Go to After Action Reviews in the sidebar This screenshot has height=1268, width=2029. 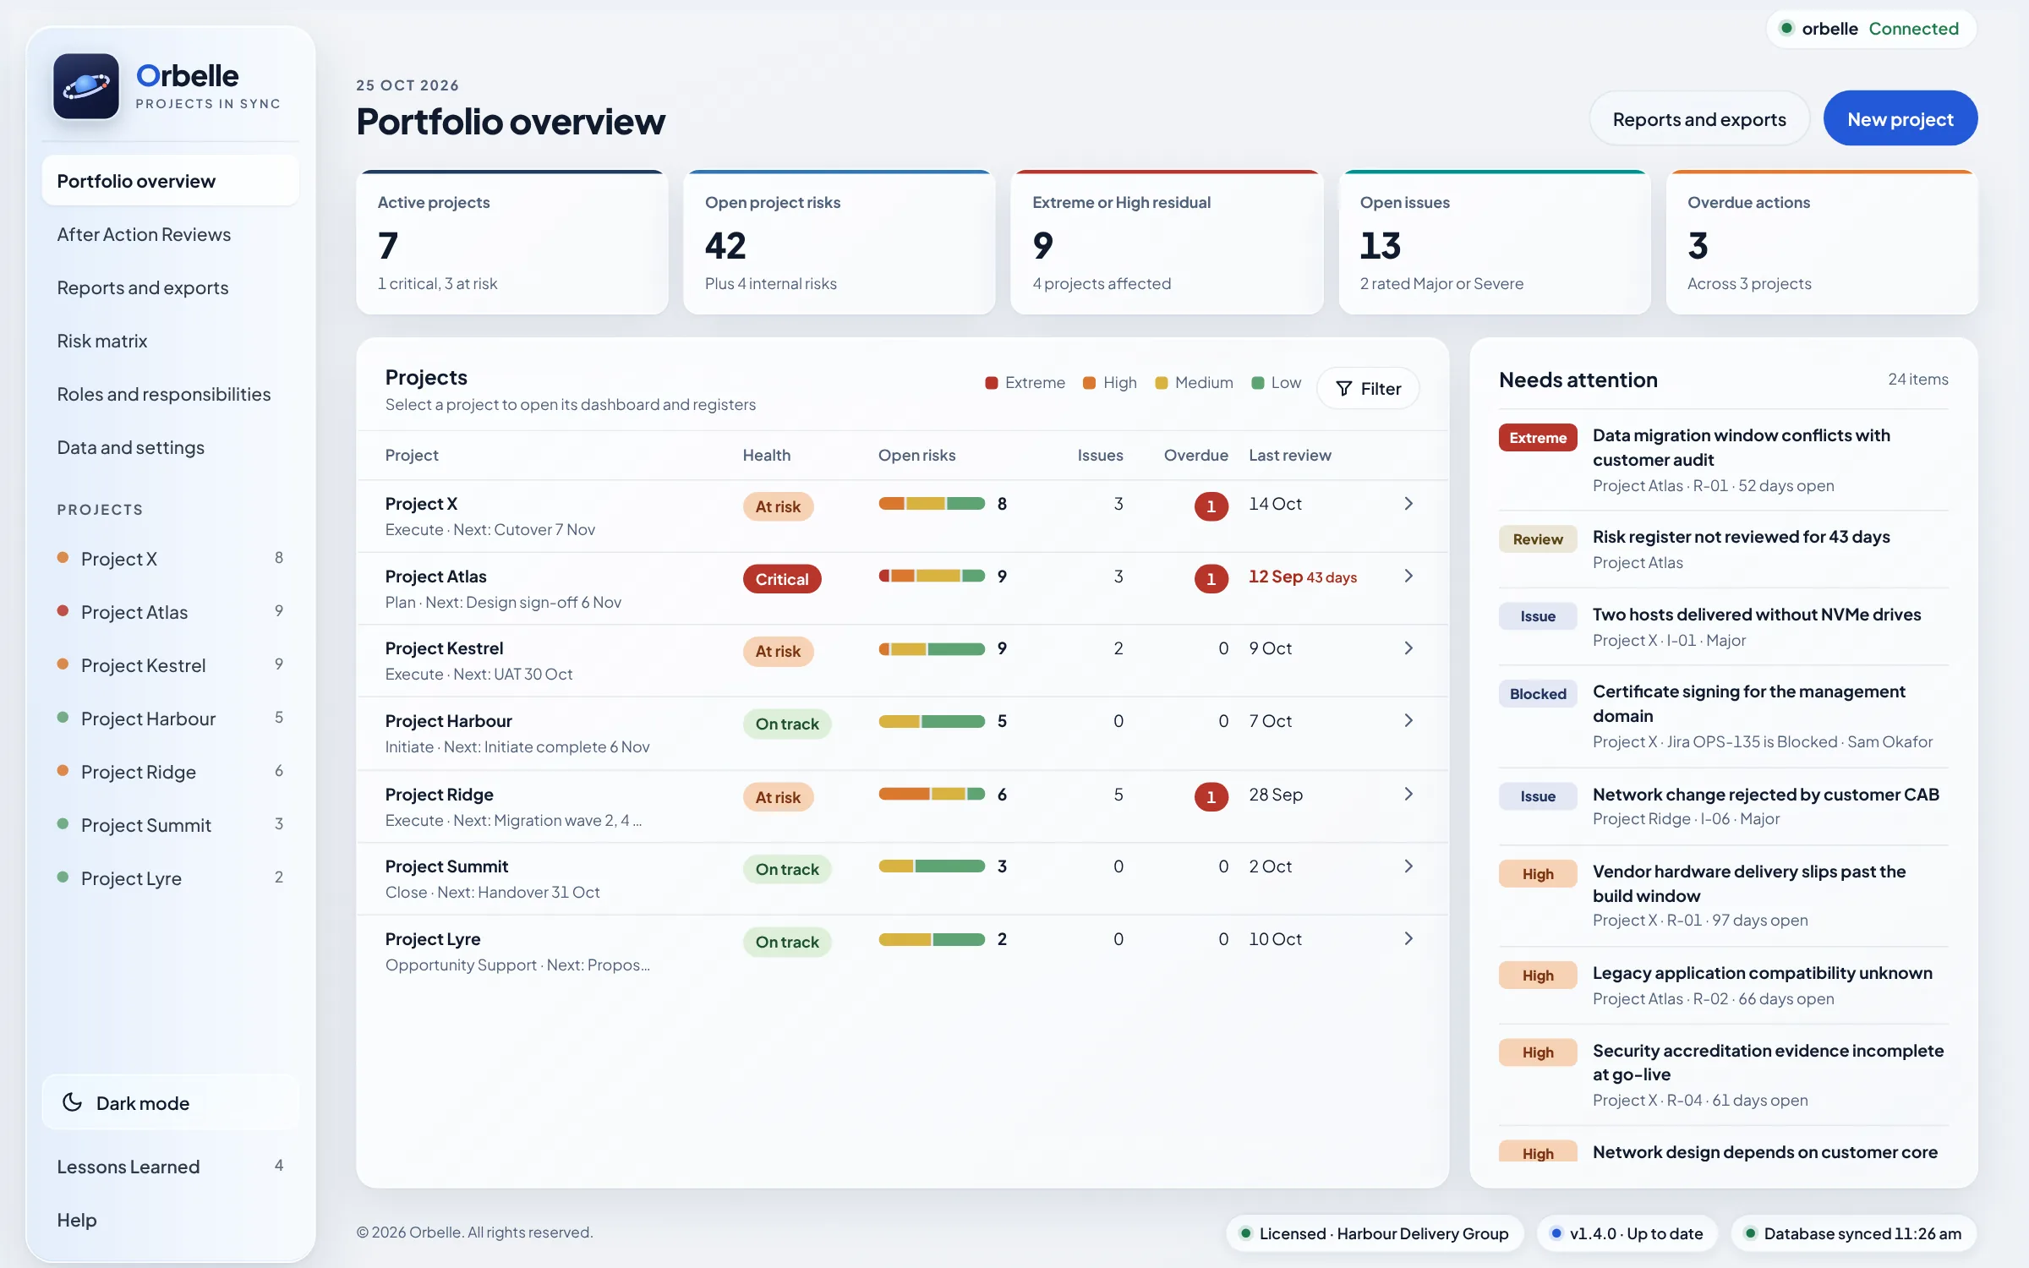[171, 234]
